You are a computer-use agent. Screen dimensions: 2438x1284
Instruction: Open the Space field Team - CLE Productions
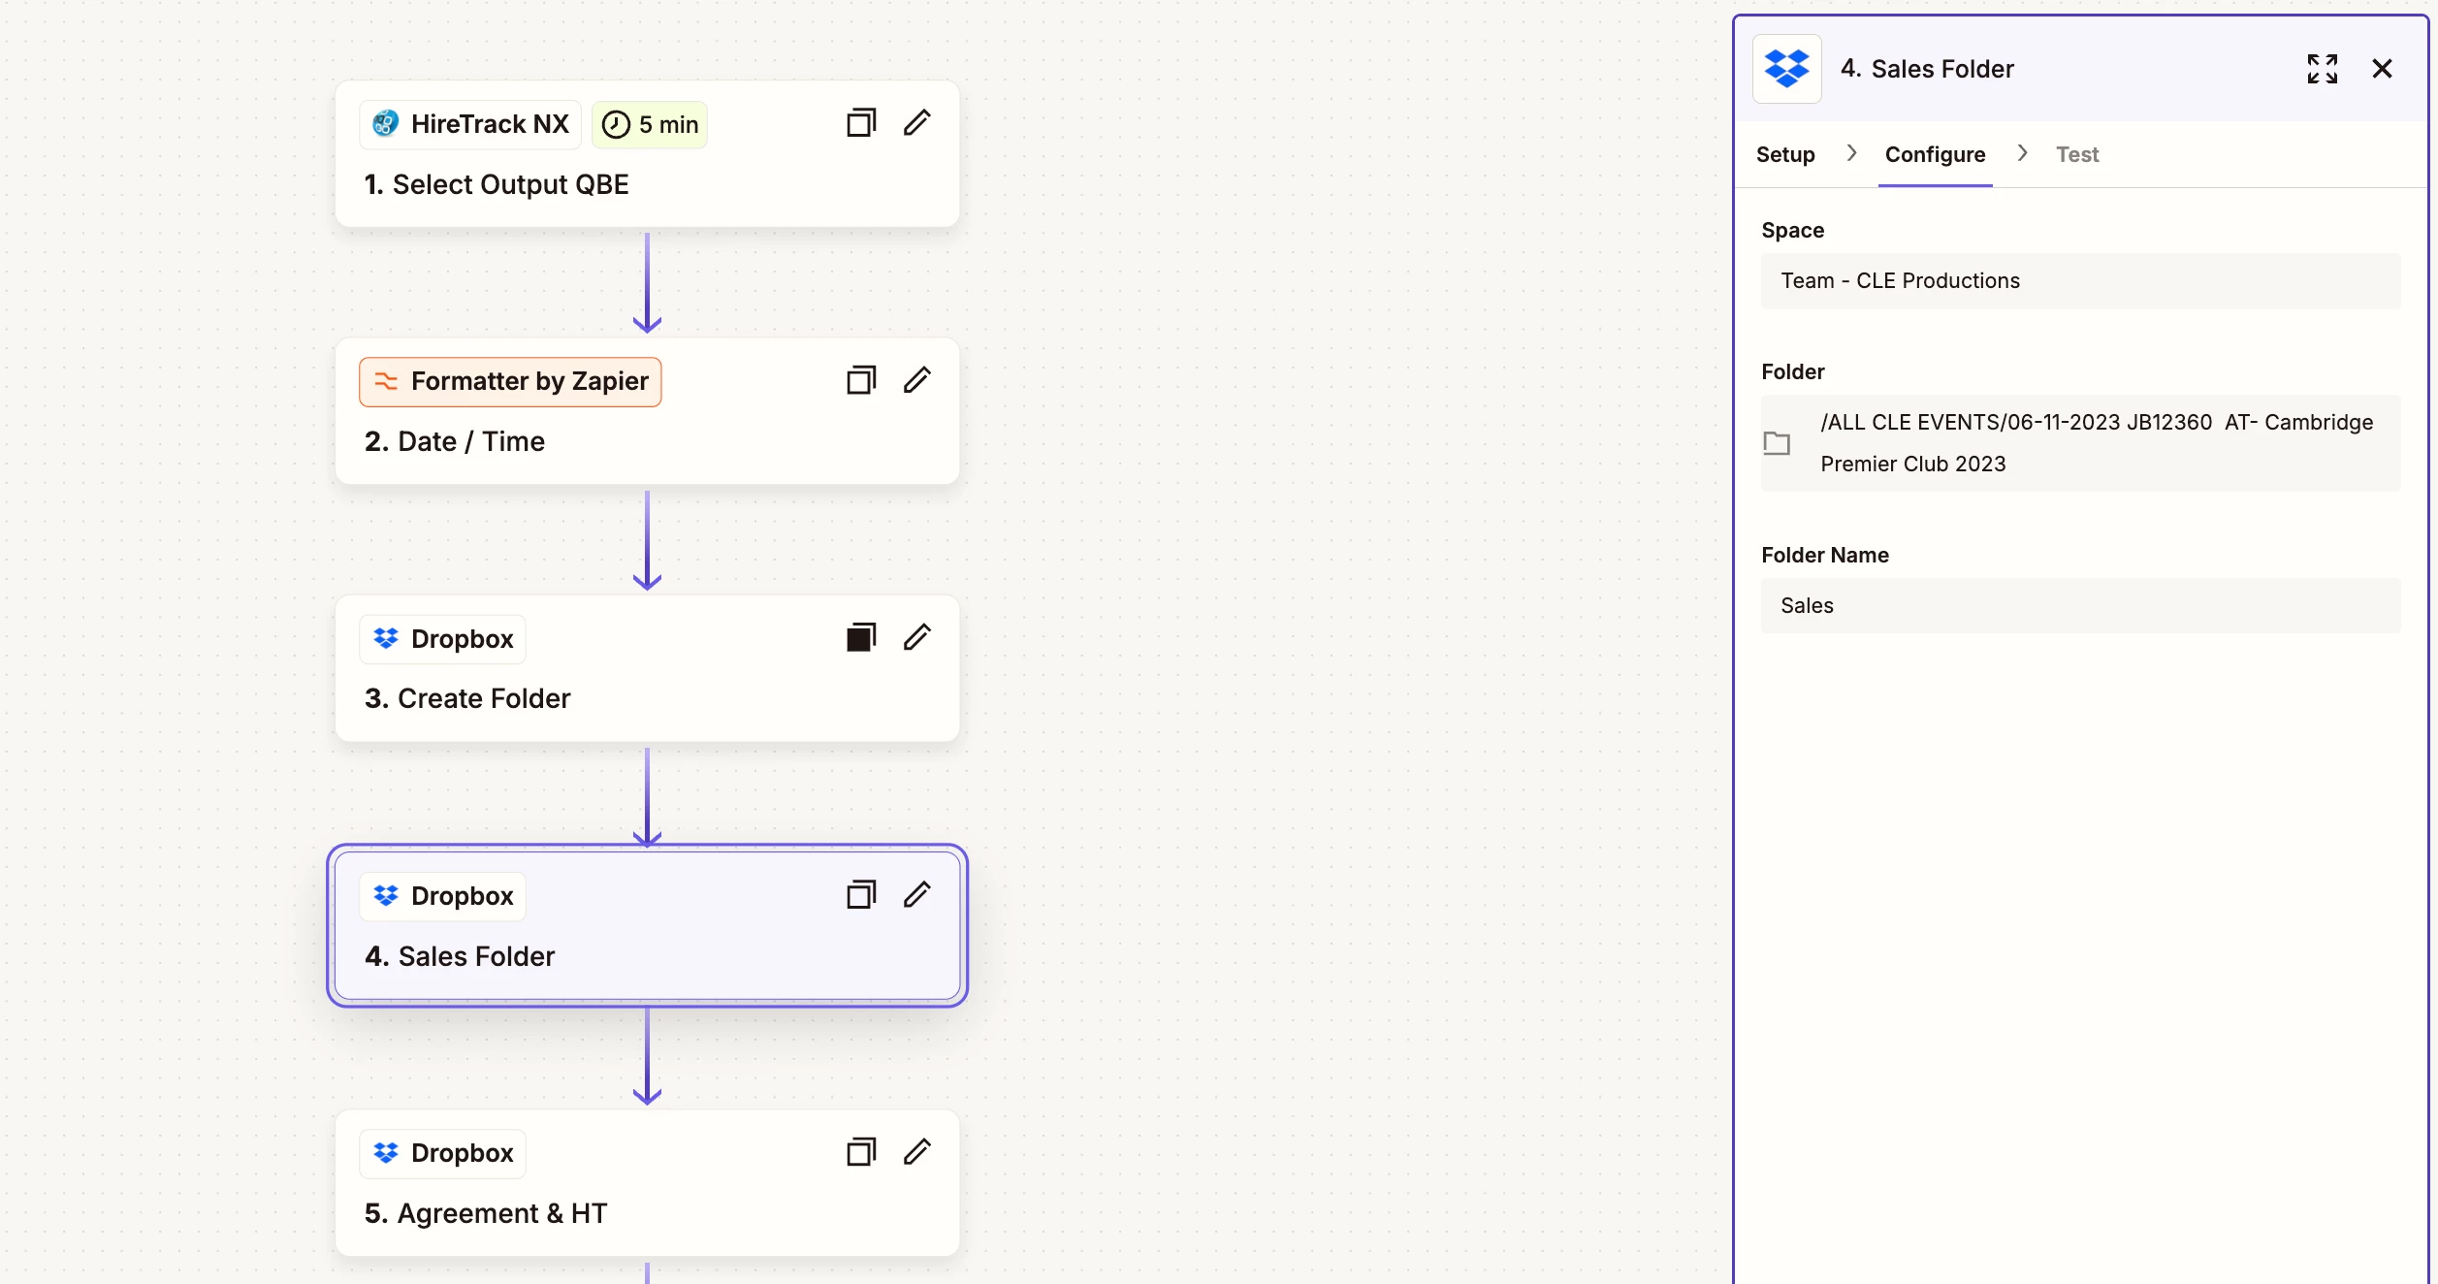(x=2080, y=281)
